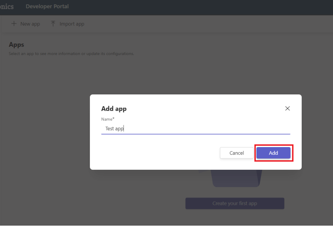The height and width of the screenshot is (227, 333).
Task: Click the plus icon beside New app
Action: 14,24
